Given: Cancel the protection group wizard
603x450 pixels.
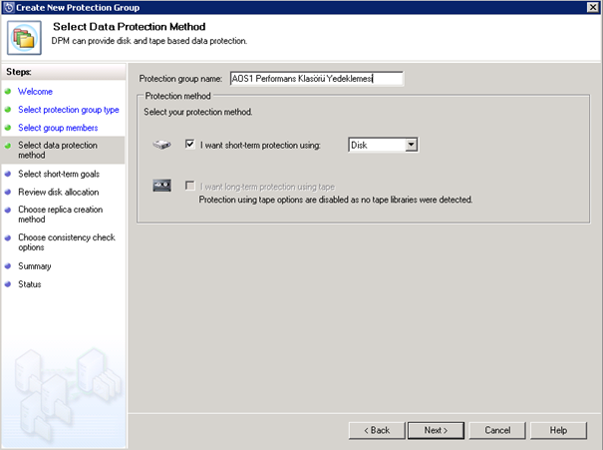Looking at the screenshot, I should tap(497, 430).
